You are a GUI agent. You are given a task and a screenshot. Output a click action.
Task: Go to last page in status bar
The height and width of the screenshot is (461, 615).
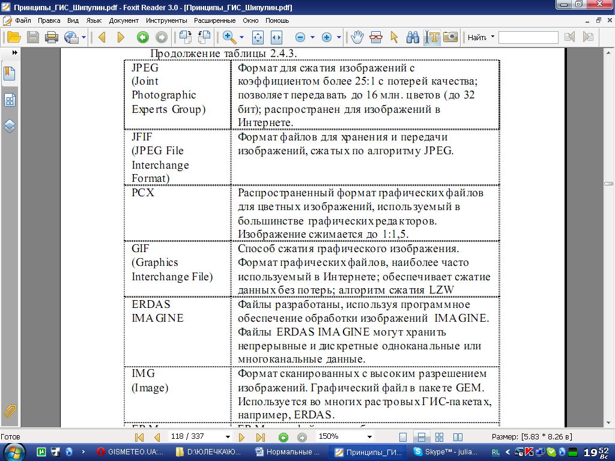261,437
